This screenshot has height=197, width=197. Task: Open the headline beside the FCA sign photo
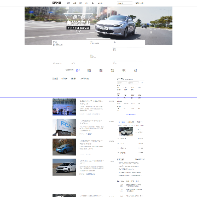[x=91, y=122]
